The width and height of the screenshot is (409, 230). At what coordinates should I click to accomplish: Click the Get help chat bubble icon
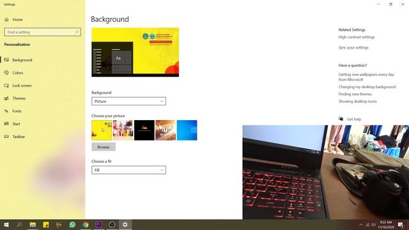(341, 119)
